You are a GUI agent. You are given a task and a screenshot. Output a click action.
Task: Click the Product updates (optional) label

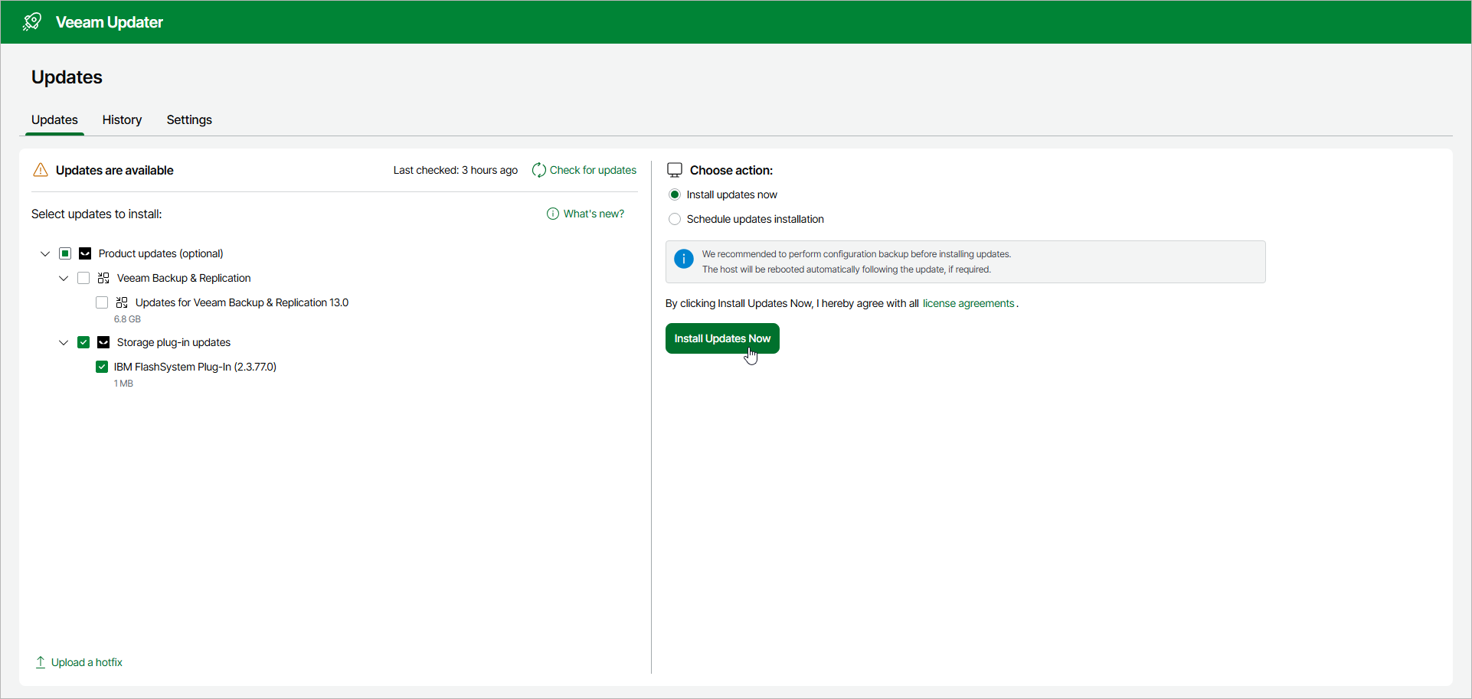161,253
